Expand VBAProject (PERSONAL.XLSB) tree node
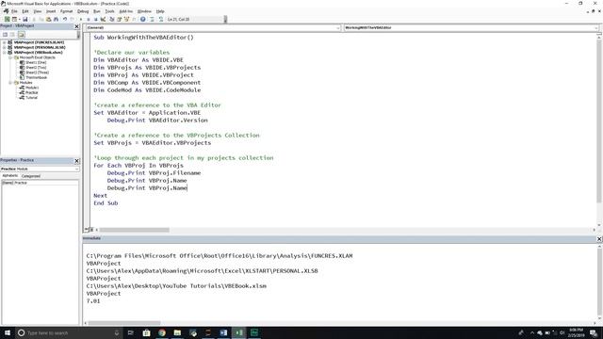Viewport: 603px width, 339px height. [4, 47]
